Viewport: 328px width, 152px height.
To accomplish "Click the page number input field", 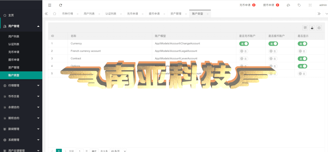I will [80, 151].
